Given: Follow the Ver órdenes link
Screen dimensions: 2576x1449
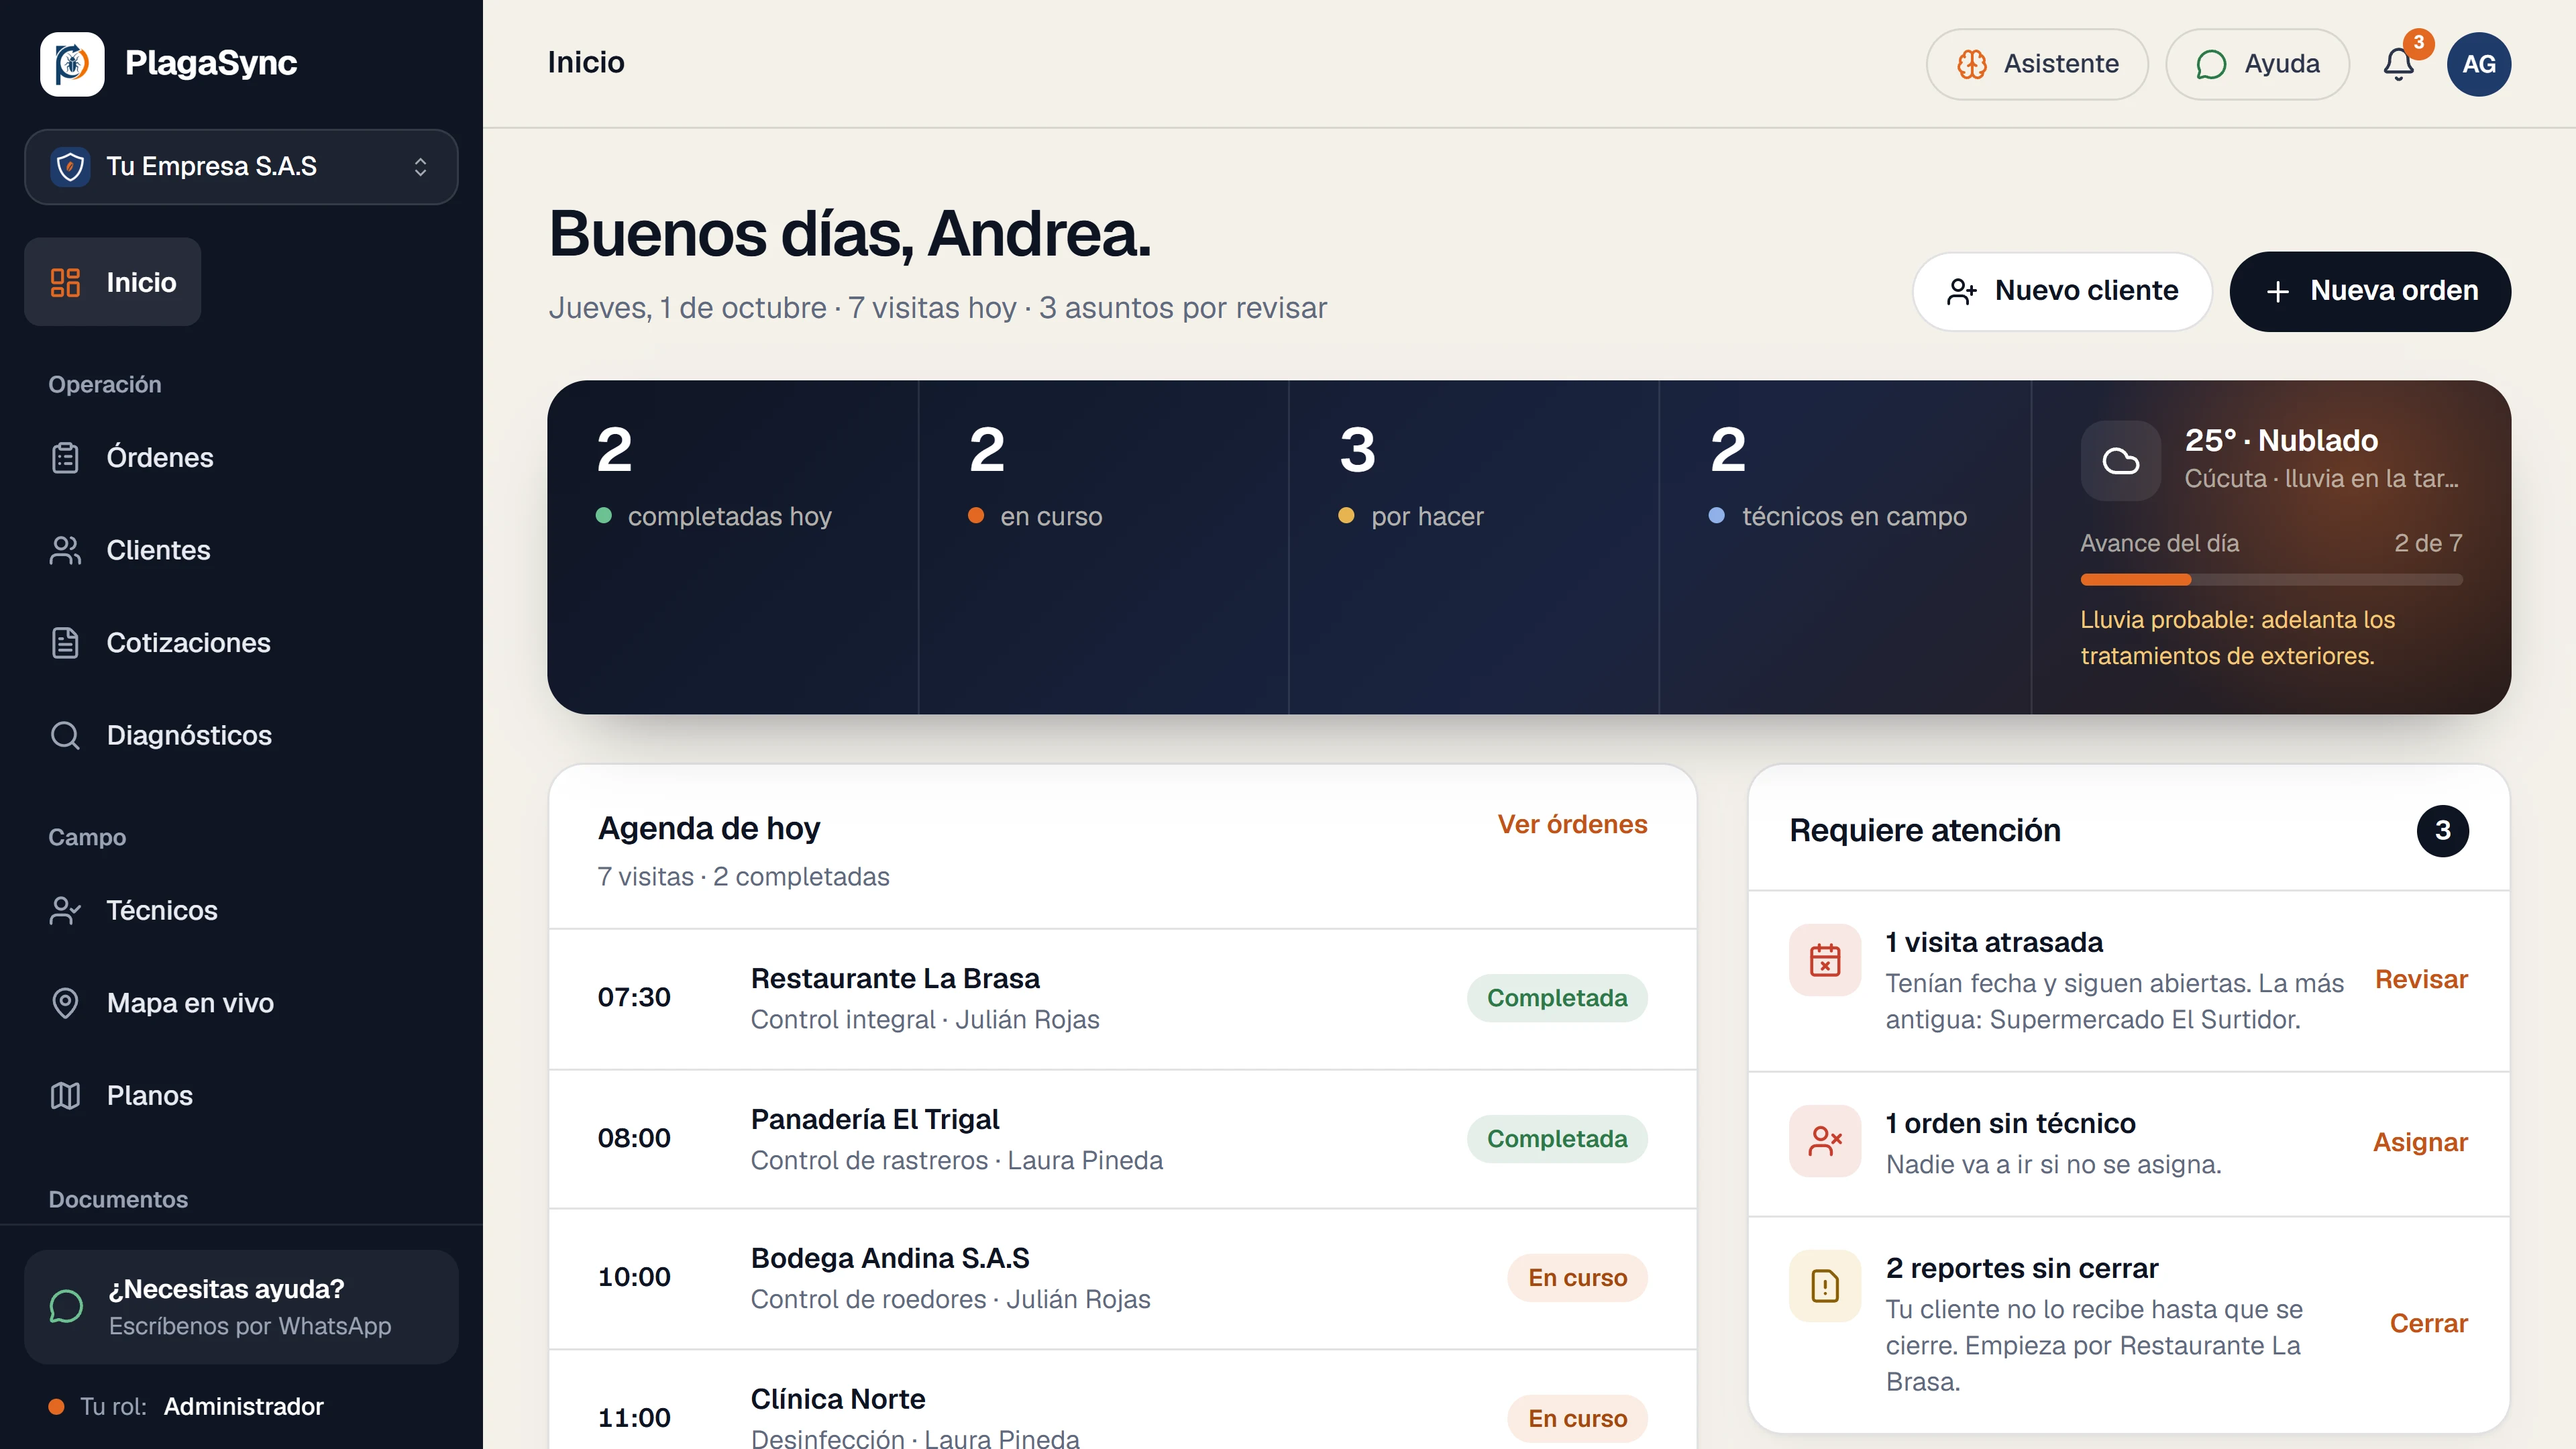Looking at the screenshot, I should (x=1572, y=824).
